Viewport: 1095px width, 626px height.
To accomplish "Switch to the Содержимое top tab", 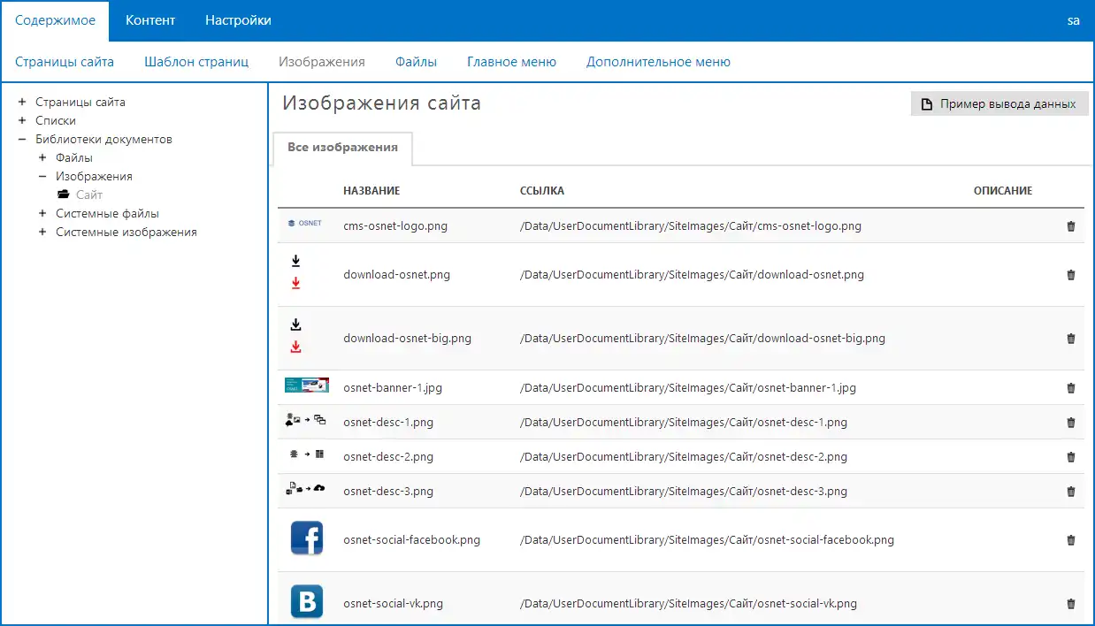I will (55, 20).
